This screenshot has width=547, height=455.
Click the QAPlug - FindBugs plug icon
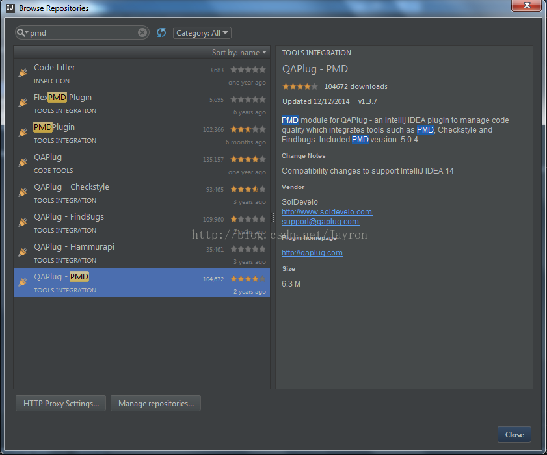tap(23, 222)
